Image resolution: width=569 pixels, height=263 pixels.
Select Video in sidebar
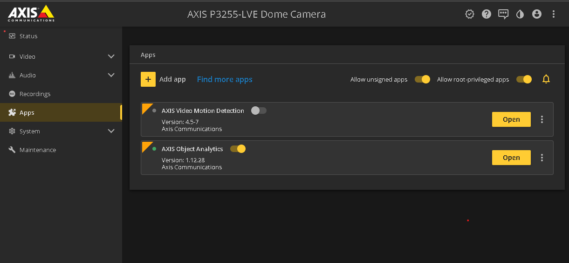coord(61,56)
